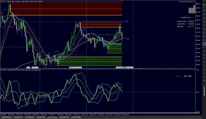Click the highlighted M30 timeframe button
This screenshot has height=119, width=206.
coord(204,44)
